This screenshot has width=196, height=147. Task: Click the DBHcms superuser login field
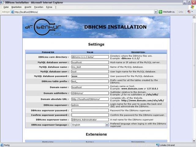90,105
